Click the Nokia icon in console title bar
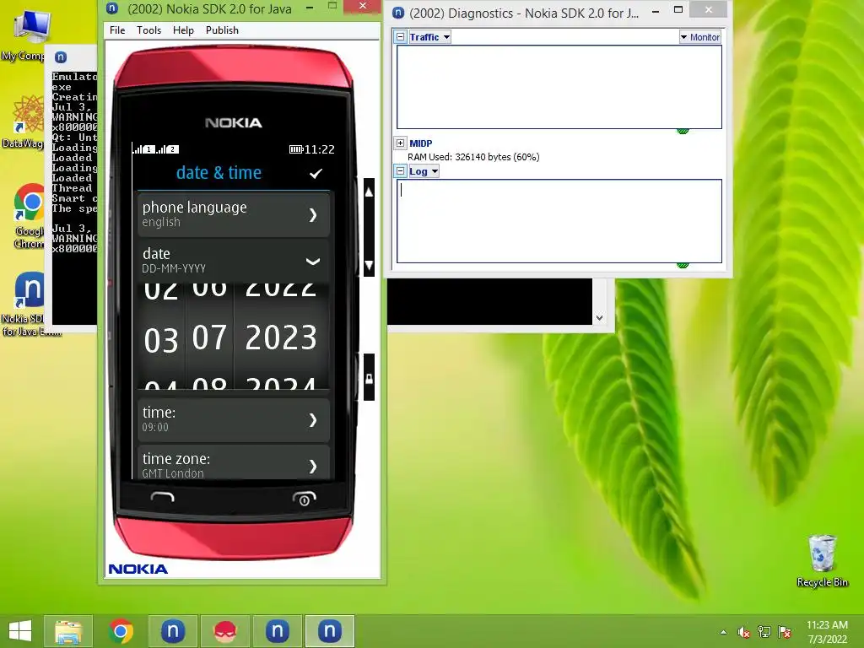 coord(61,57)
